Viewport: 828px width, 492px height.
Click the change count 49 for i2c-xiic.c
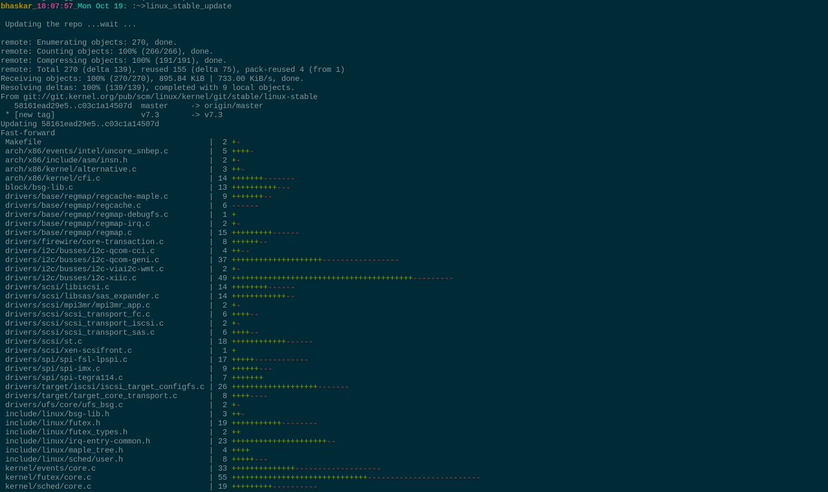pos(223,277)
